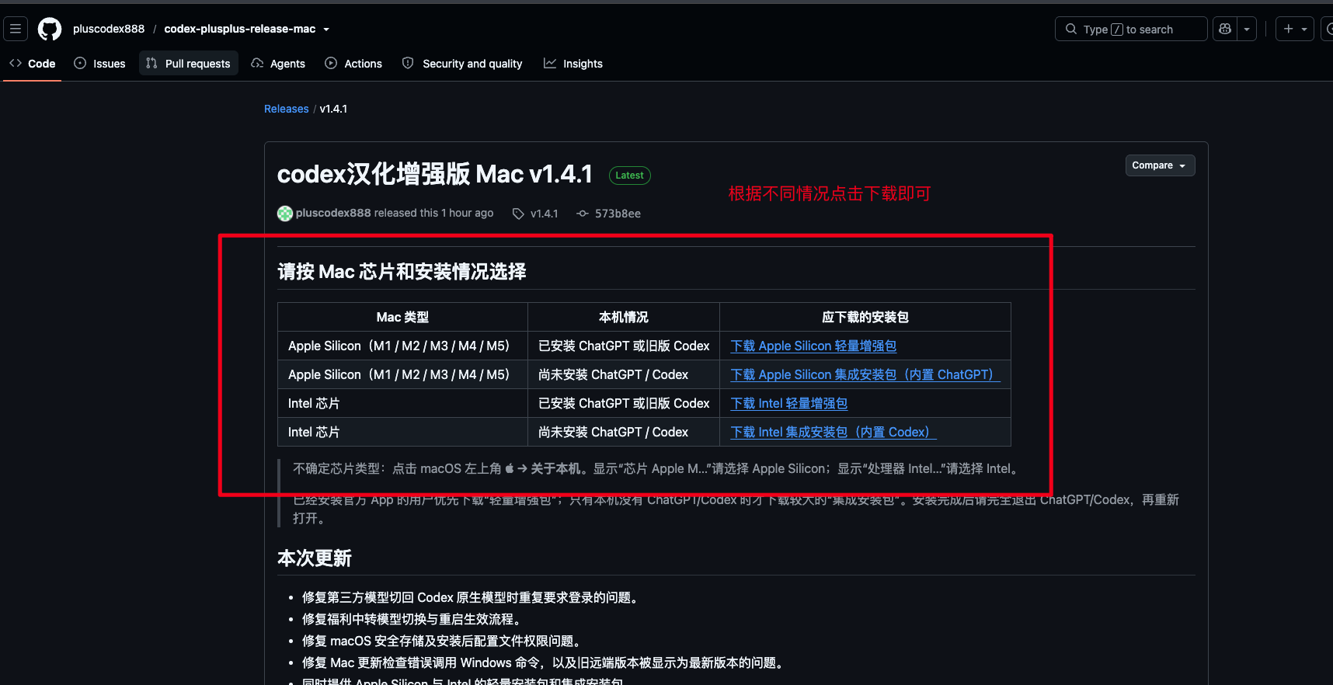The image size is (1333, 685).
Task: Click the Pull requests tab icon
Action: tap(151, 63)
